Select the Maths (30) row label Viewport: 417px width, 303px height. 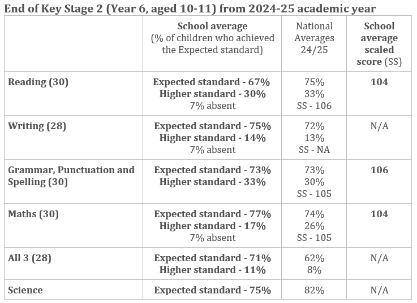pyautogui.click(x=33, y=214)
